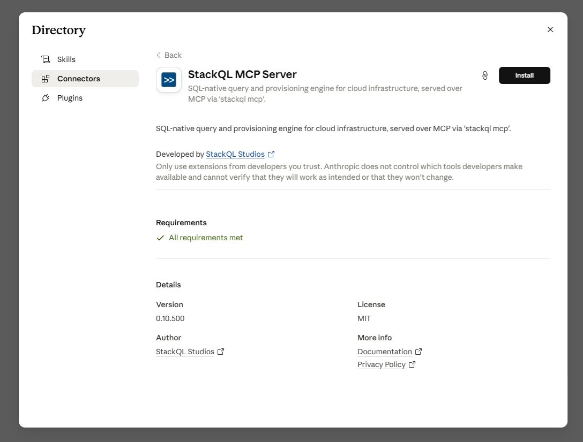Click external link icon beside Developed by StackQL Studios
Image resolution: width=583 pixels, height=442 pixels.
point(271,154)
